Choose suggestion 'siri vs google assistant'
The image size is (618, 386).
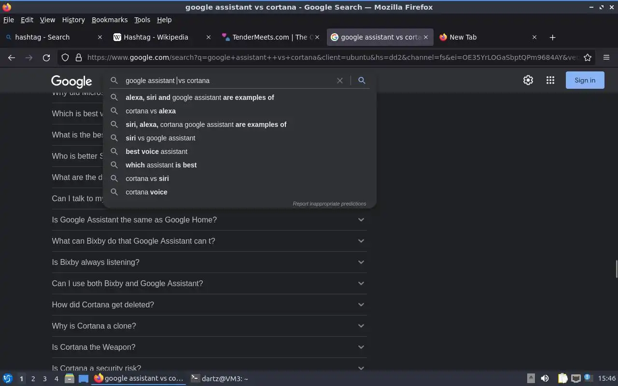239,138
